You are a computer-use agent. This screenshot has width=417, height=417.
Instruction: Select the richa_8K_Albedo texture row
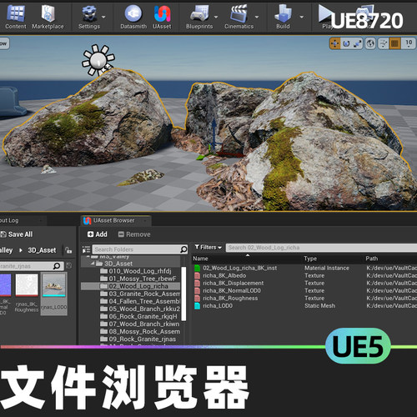point(304,275)
